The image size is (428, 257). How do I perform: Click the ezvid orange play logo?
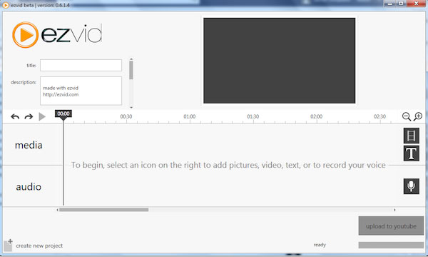click(x=25, y=35)
